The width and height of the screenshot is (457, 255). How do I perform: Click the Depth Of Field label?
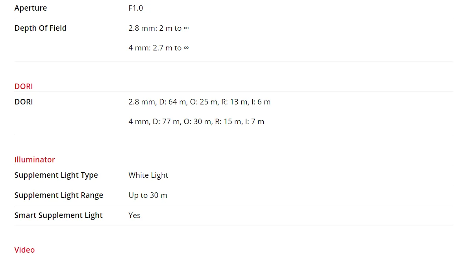(41, 28)
